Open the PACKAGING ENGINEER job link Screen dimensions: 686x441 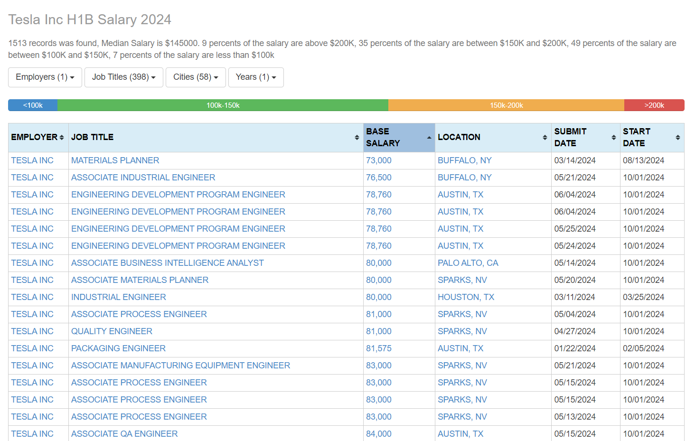(x=118, y=348)
